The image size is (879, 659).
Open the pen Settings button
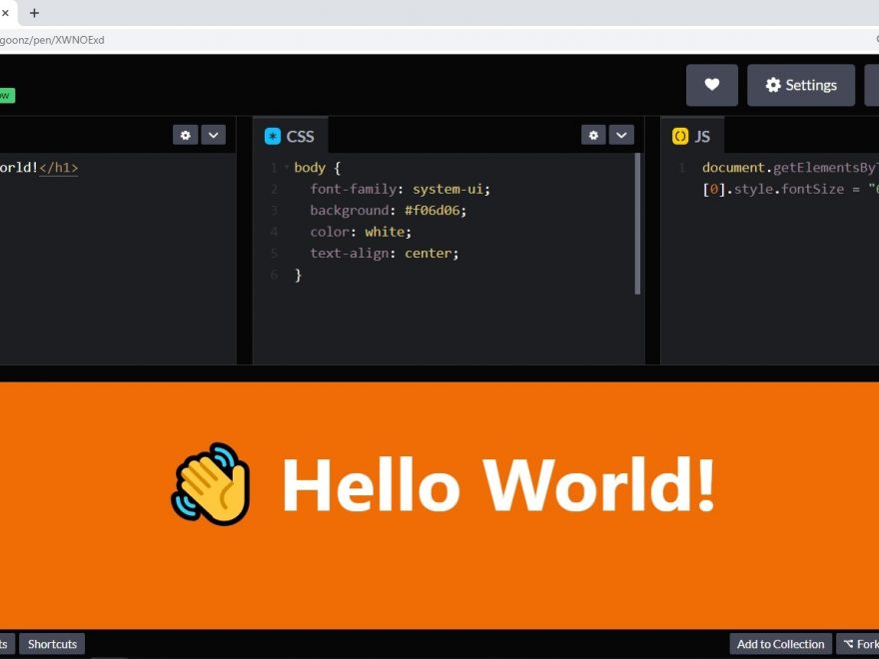pyautogui.click(x=800, y=86)
